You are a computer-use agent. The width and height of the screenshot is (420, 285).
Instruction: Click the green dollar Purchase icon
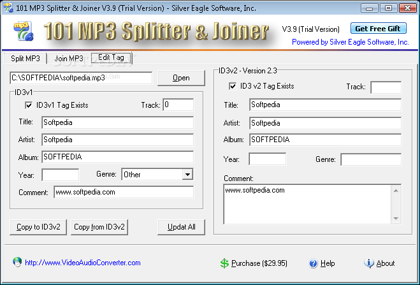pyautogui.click(x=224, y=263)
